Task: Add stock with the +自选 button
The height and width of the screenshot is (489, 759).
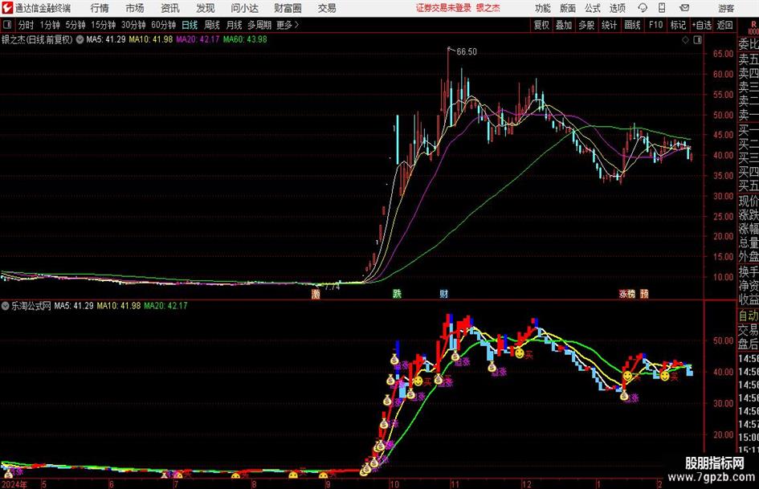Action: (x=701, y=25)
